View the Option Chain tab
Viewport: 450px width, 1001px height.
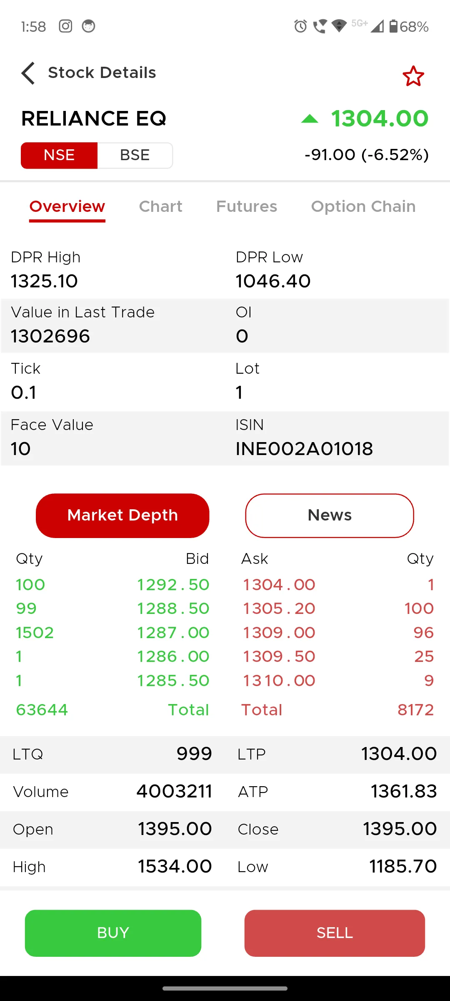[x=363, y=206]
